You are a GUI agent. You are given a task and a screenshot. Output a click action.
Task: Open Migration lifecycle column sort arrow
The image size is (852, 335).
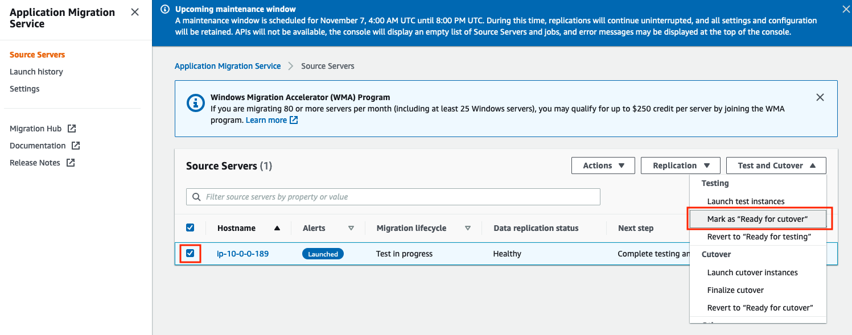coord(468,228)
